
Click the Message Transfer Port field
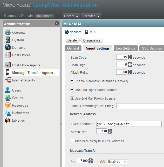[83, 161]
